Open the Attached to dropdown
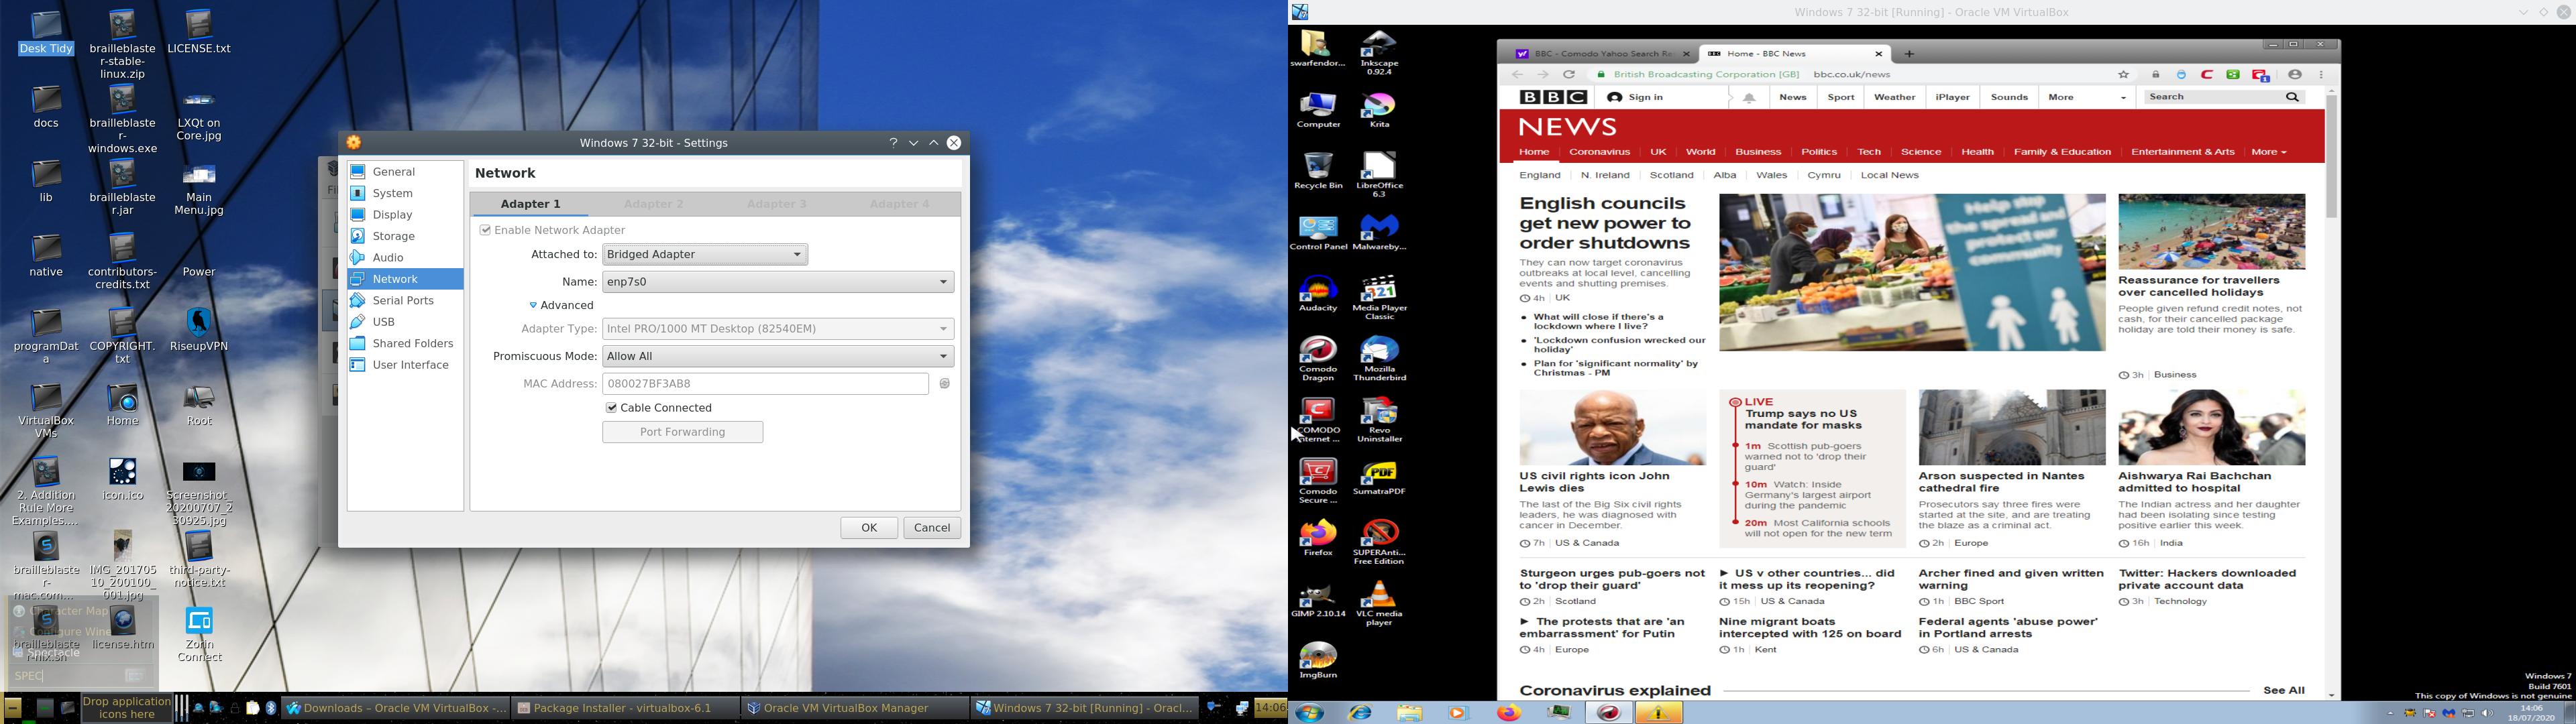This screenshot has height=724, width=2576. pos(705,255)
